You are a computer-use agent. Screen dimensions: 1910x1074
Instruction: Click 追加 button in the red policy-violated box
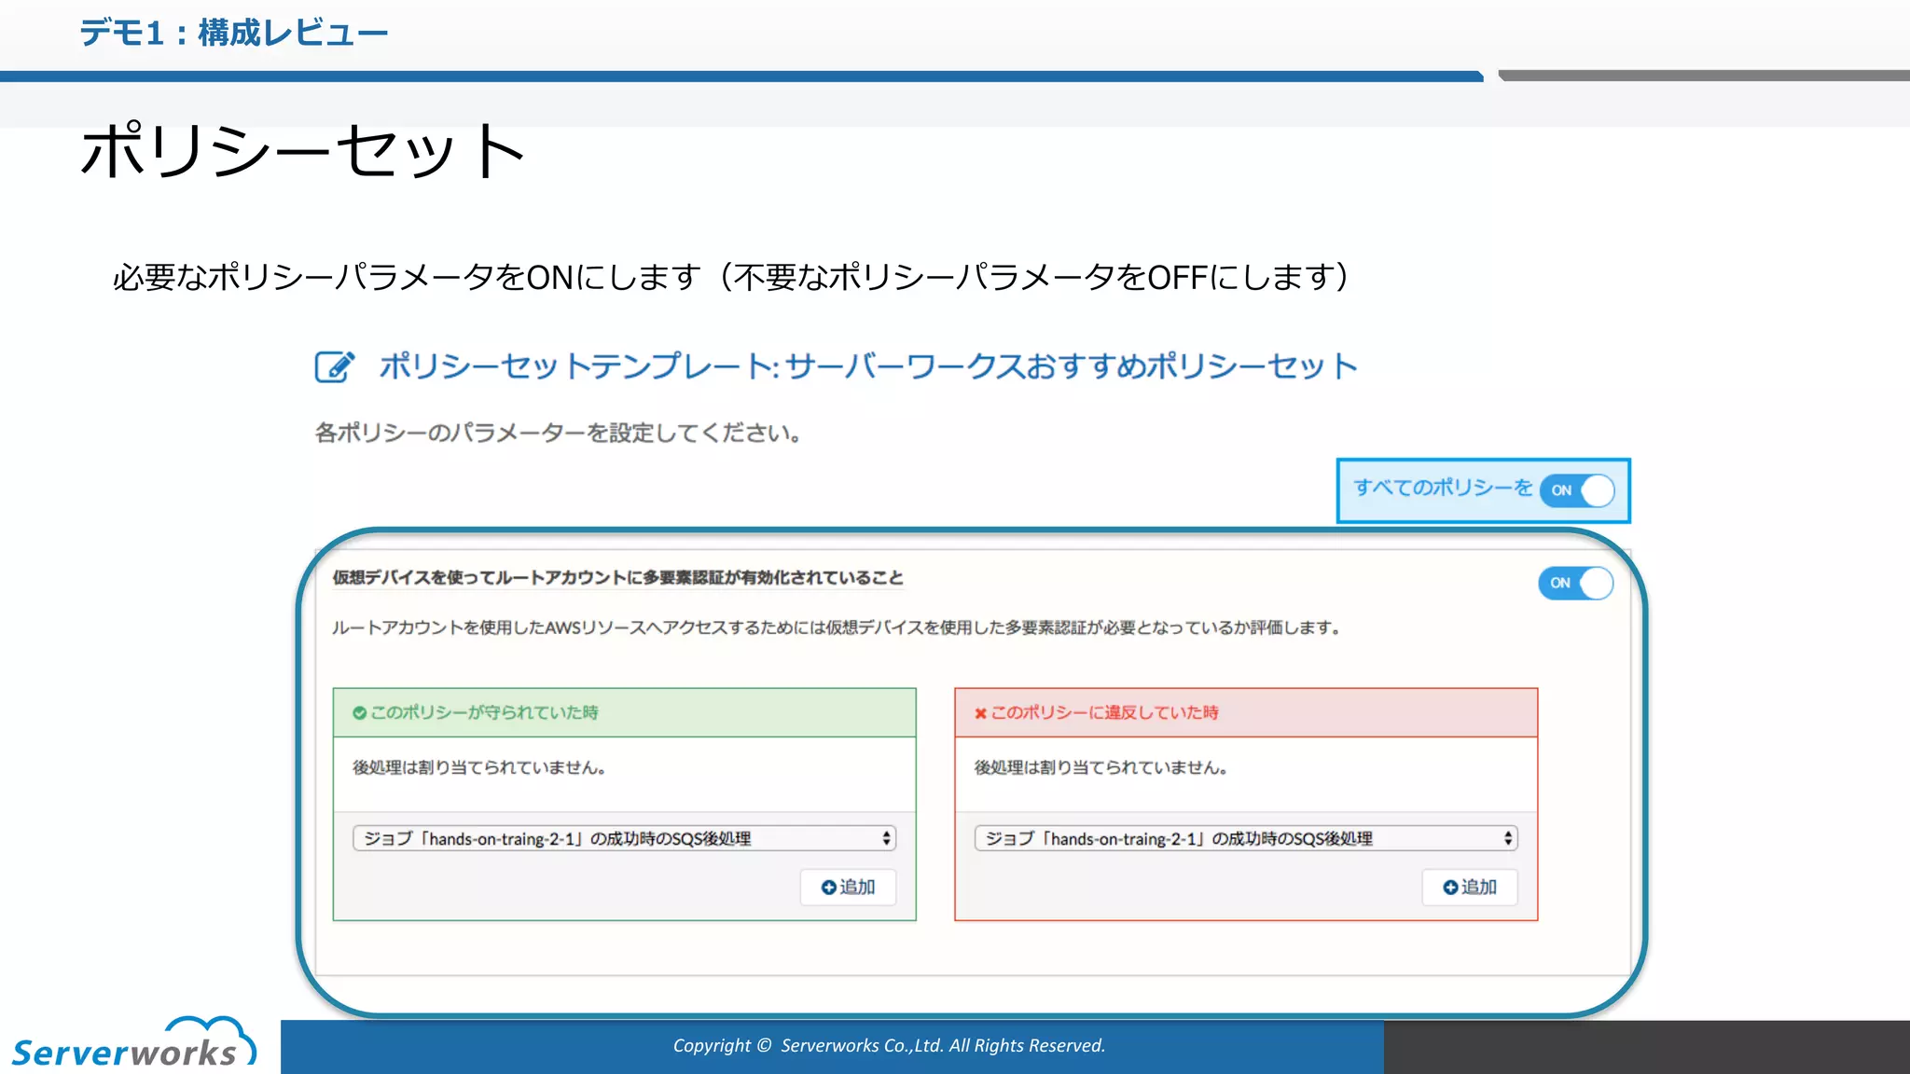pos(1470,888)
